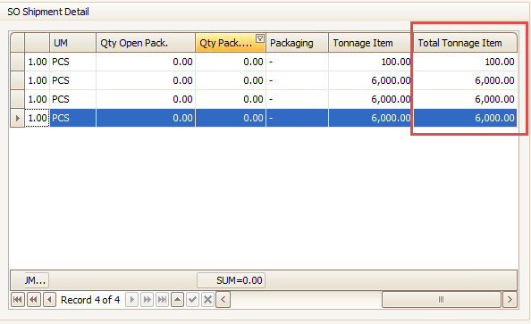Click the grid top-left corner header cell
Viewport: 531px width, 324px height.
(x=17, y=43)
